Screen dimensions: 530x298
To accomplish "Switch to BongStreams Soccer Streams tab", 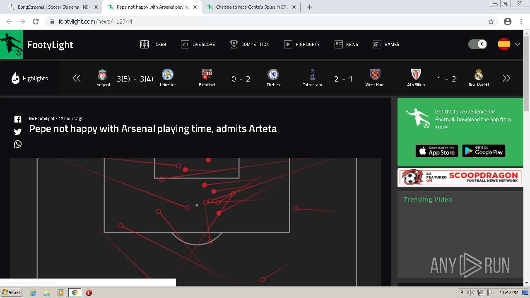I will tap(54, 7).
